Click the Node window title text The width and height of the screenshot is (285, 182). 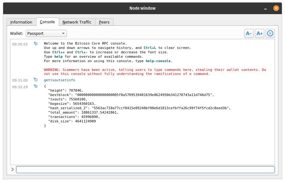coord(143,8)
